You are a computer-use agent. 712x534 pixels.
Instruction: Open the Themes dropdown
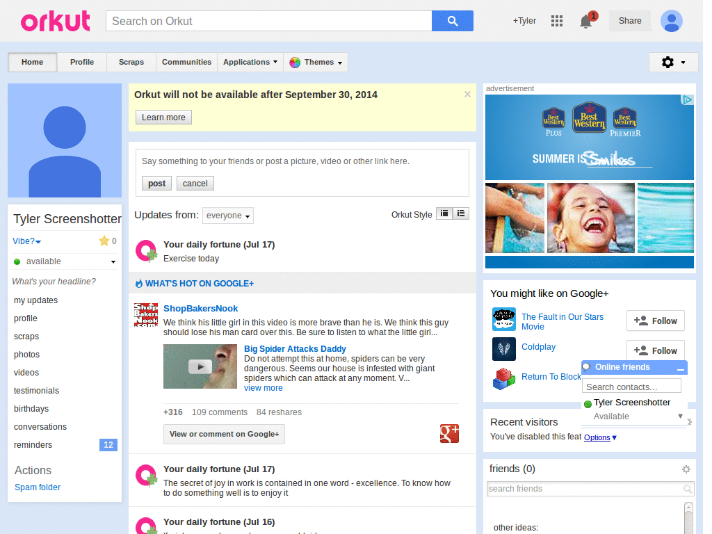coord(315,62)
